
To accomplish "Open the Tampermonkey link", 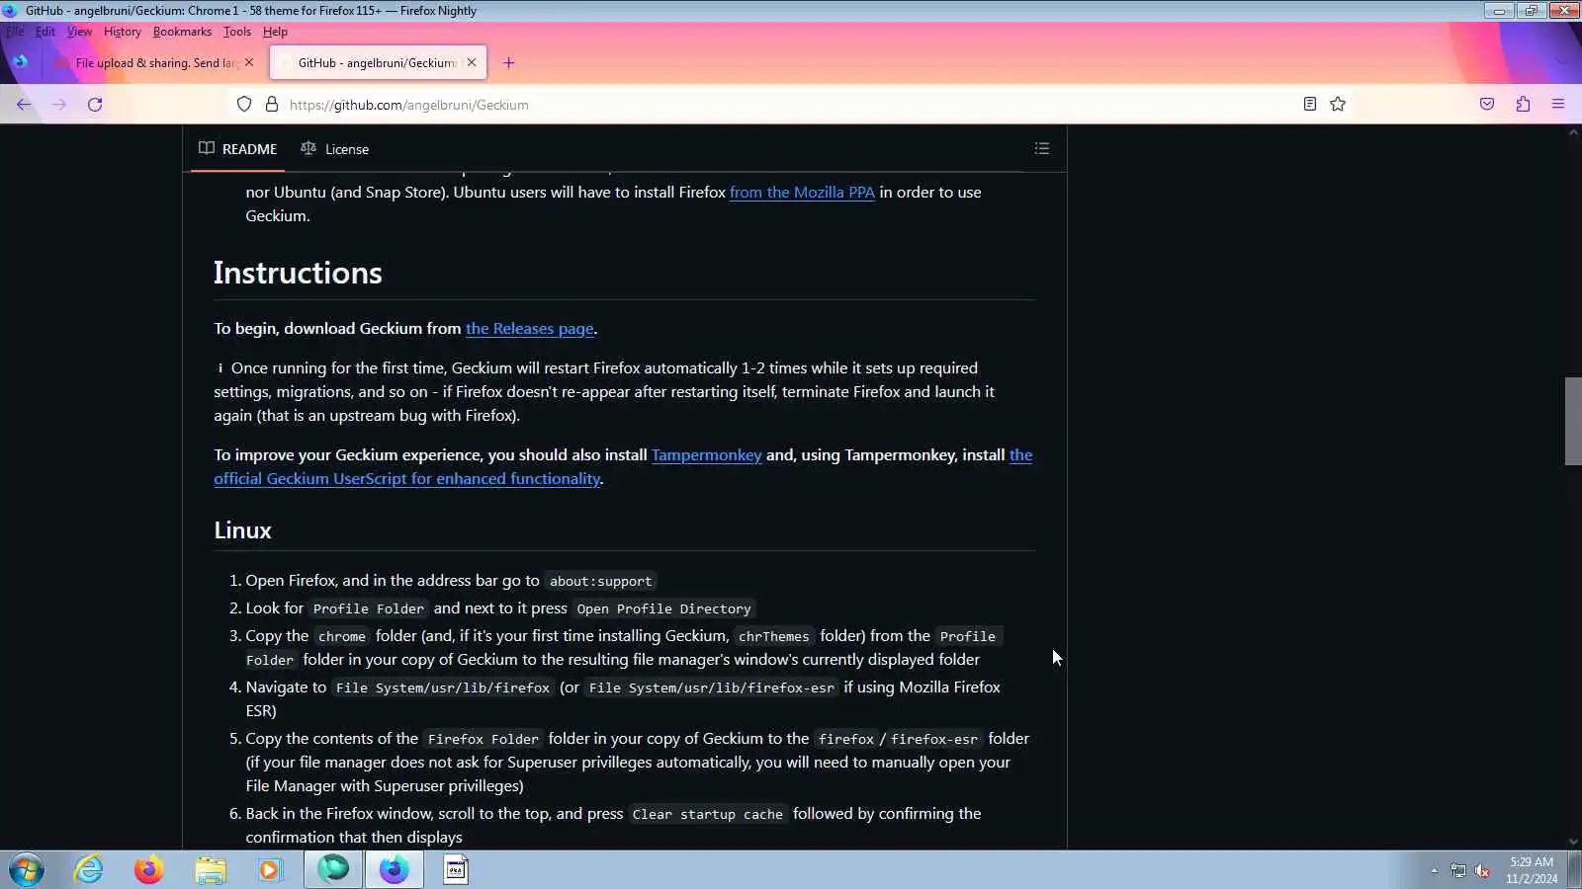I will click(706, 455).
